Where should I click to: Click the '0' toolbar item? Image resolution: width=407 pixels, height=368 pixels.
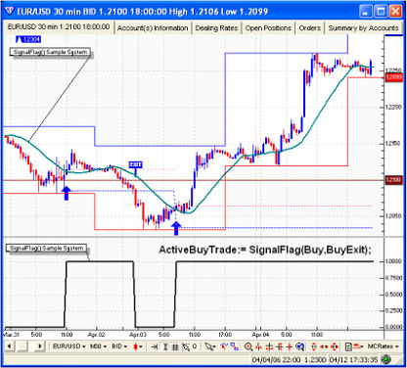(195, 346)
